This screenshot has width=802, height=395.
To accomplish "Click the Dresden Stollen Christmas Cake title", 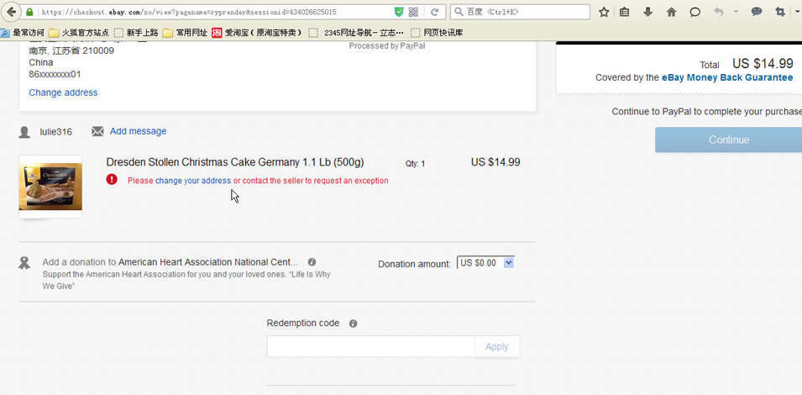I will click(x=235, y=162).
